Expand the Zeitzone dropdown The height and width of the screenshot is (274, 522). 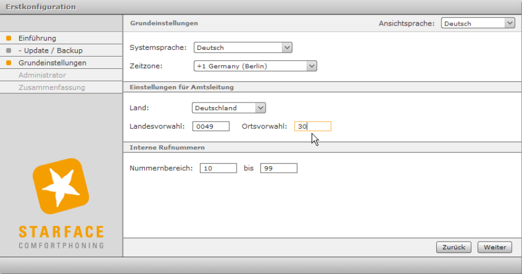click(255, 66)
